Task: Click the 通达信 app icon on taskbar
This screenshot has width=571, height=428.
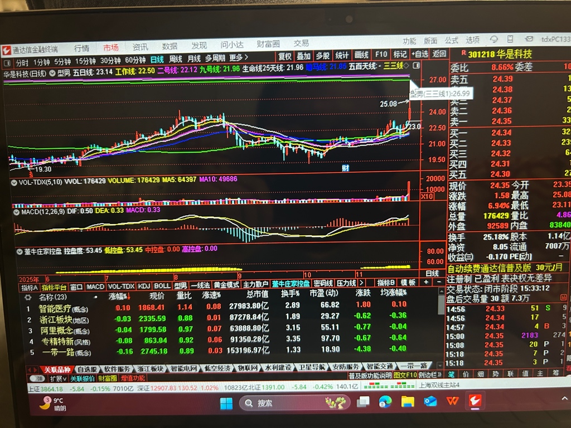Action: 475,400
